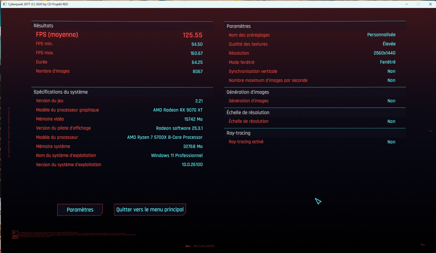Click AMD Radeon RX 9070 XT text

click(178, 110)
